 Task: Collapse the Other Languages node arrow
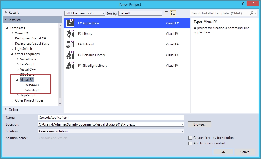click(12, 54)
